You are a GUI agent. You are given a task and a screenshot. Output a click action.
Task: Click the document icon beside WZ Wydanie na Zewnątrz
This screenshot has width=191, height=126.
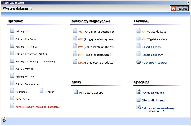tap(75, 30)
